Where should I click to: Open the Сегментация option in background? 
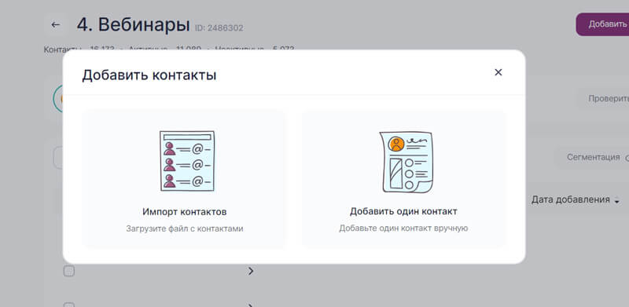point(593,158)
